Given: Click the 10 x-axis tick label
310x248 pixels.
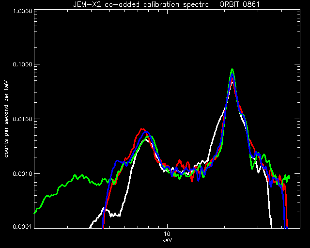Looking at the screenshot, I should click(x=167, y=234).
